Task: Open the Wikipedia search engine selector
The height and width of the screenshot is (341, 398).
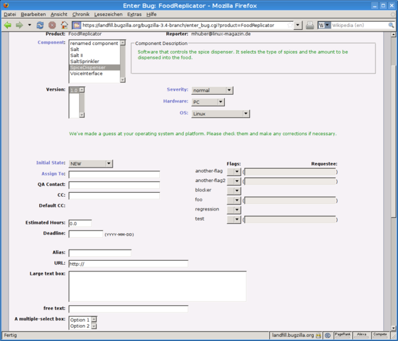Action: coord(324,25)
